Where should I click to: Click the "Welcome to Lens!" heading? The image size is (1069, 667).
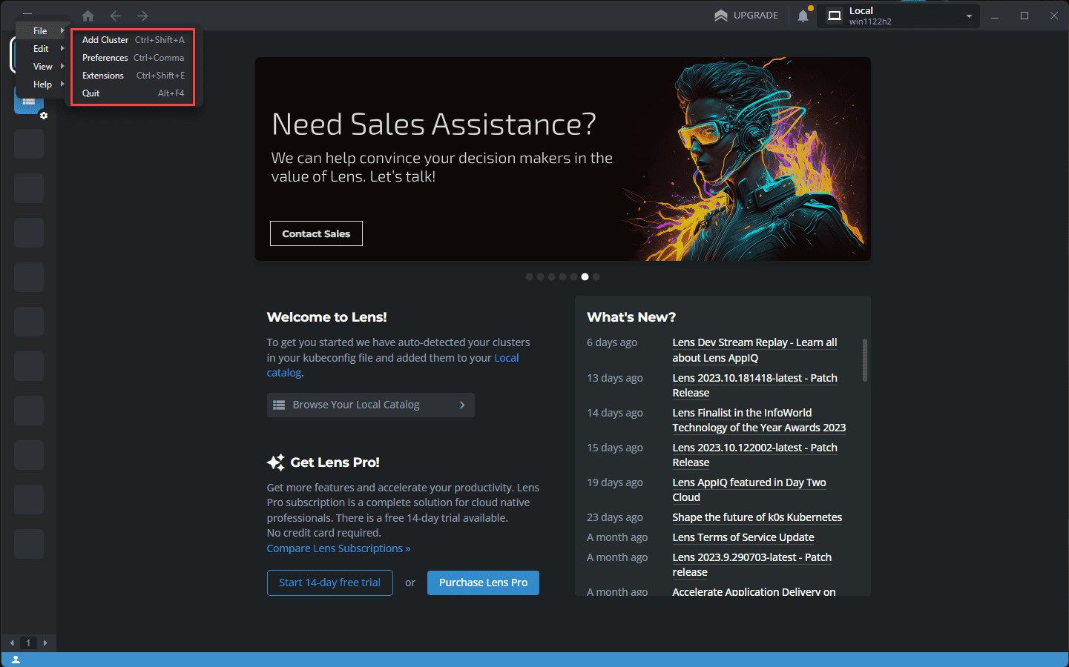tap(326, 317)
